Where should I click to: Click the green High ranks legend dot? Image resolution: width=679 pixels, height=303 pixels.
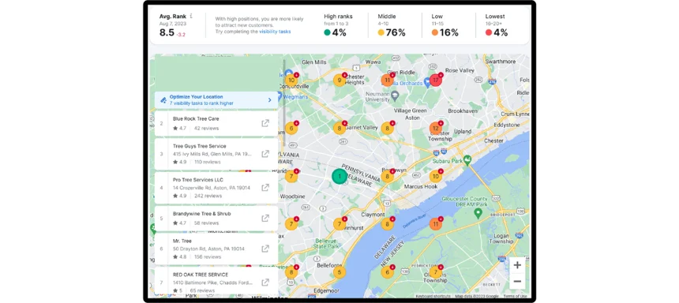click(x=327, y=32)
